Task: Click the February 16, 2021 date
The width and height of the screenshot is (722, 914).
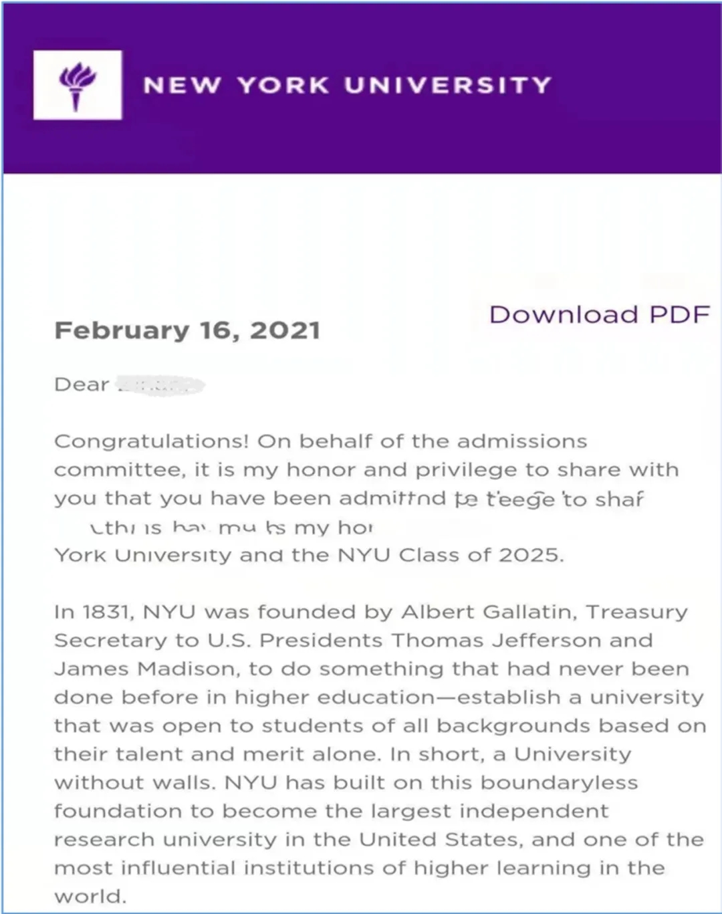Action: 187,330
